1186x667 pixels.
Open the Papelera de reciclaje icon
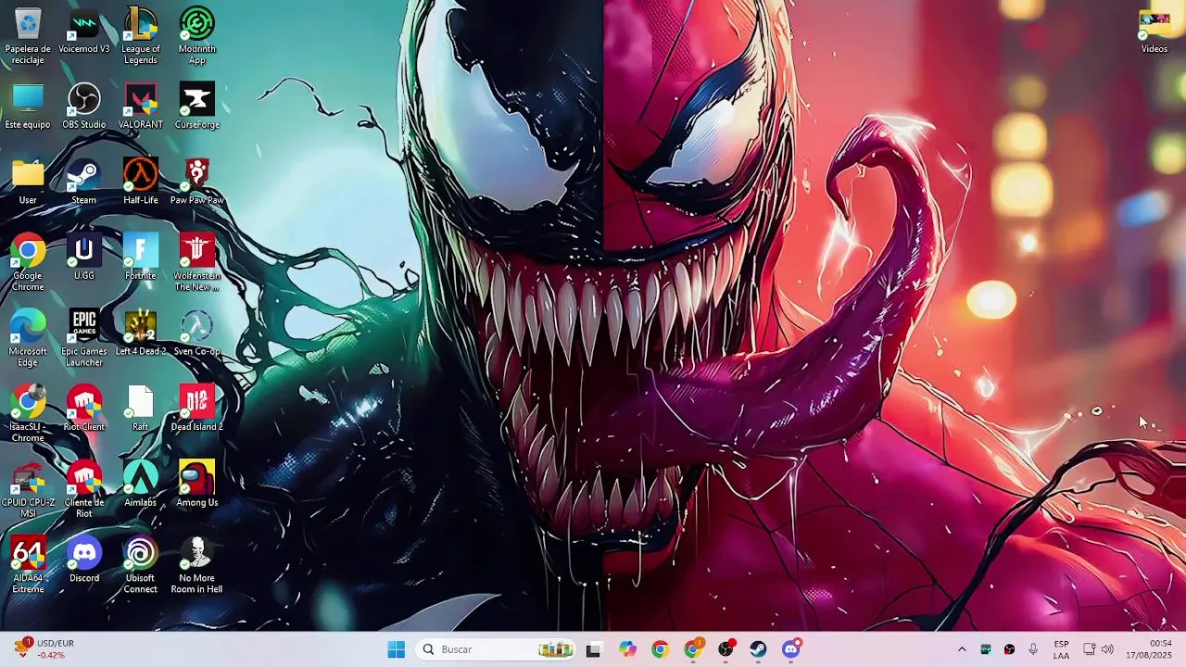pyautogui.click(x=28, y=36)
